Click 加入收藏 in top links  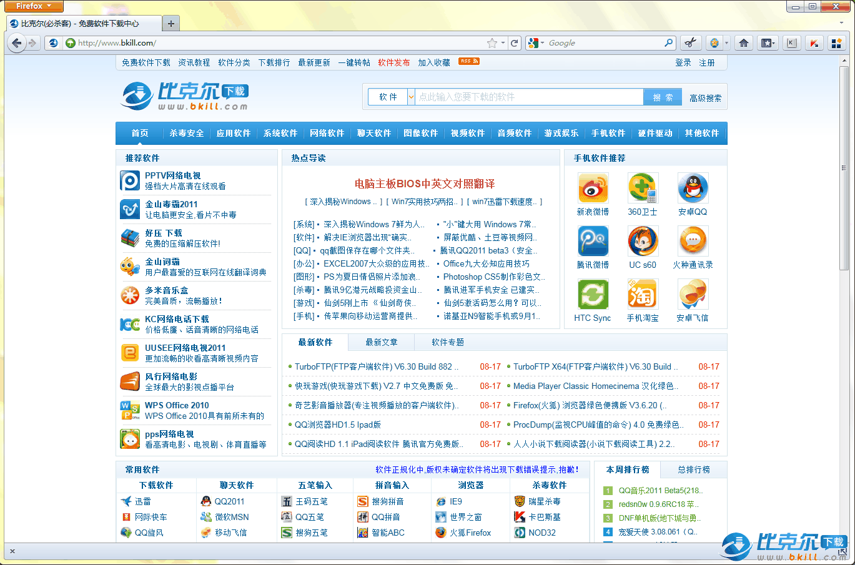(x=434, y=62)
